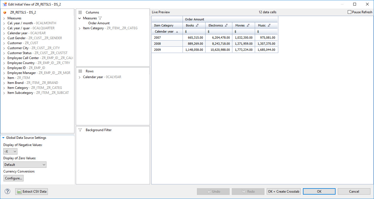
Task: Click sort icon beside Movies header
Action: (248, 25)
